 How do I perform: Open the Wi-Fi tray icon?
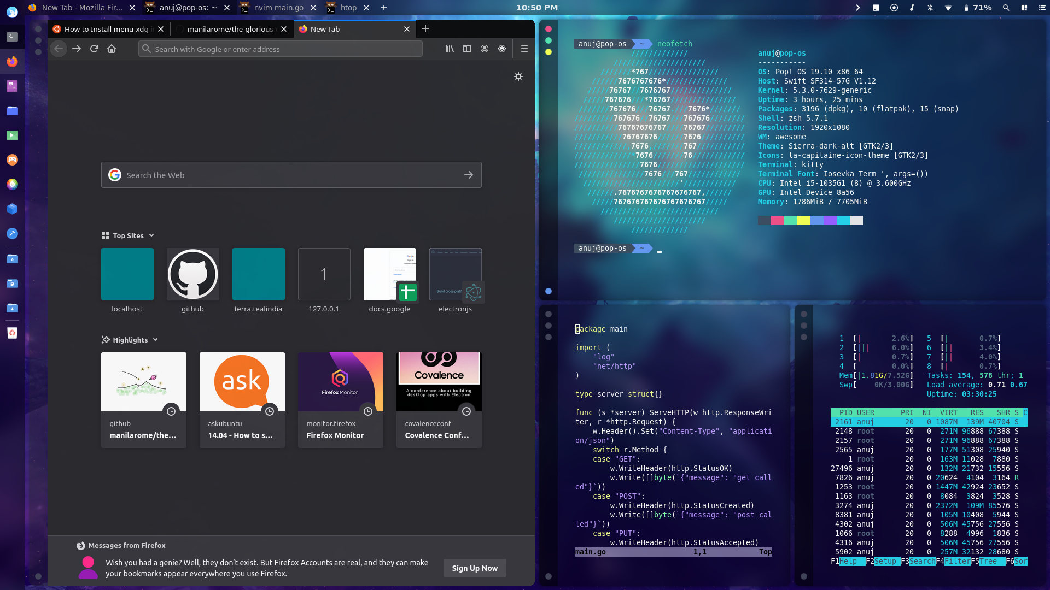[x=948, y=8]
